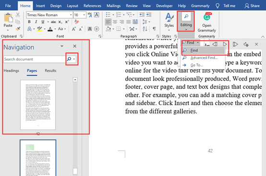Select the Format Painter brush
This screenshot has width=266, height=176.
[x=18, y=29]
